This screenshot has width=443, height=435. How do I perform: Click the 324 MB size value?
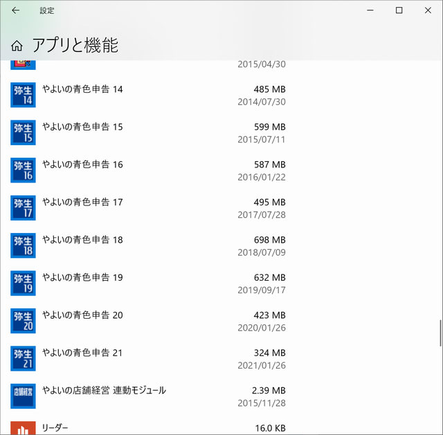coord(269,353)
